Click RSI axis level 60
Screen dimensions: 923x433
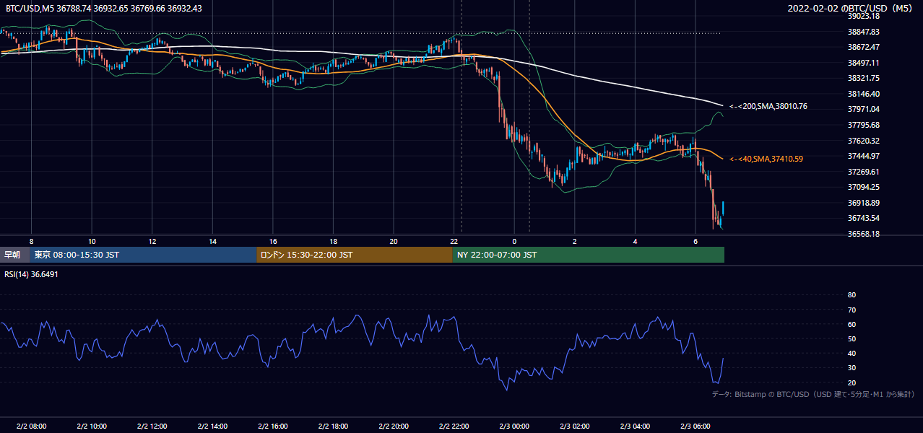click(x=851, y=324)
